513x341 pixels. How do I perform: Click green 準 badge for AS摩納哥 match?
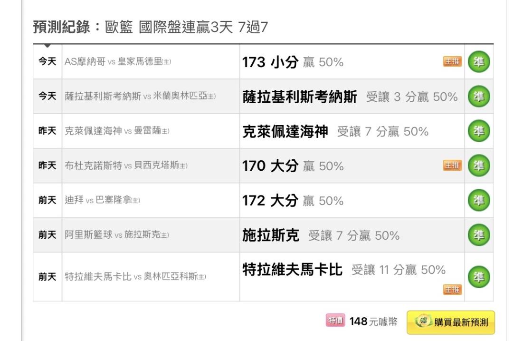click(479, 62)
